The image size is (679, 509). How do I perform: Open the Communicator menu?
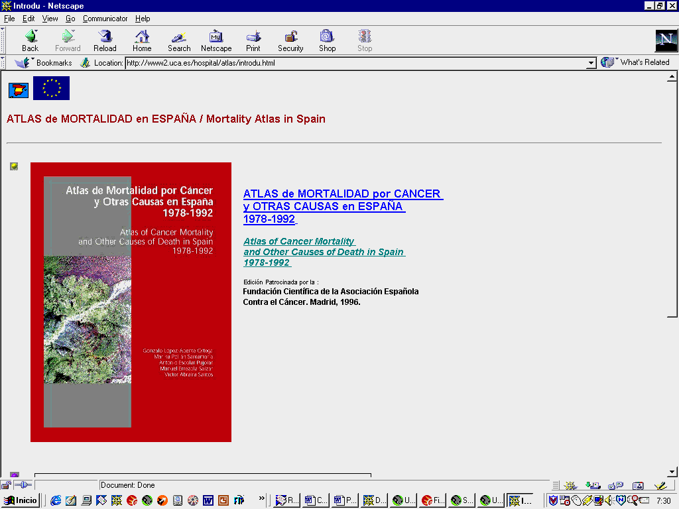click(x=105, y=19)
